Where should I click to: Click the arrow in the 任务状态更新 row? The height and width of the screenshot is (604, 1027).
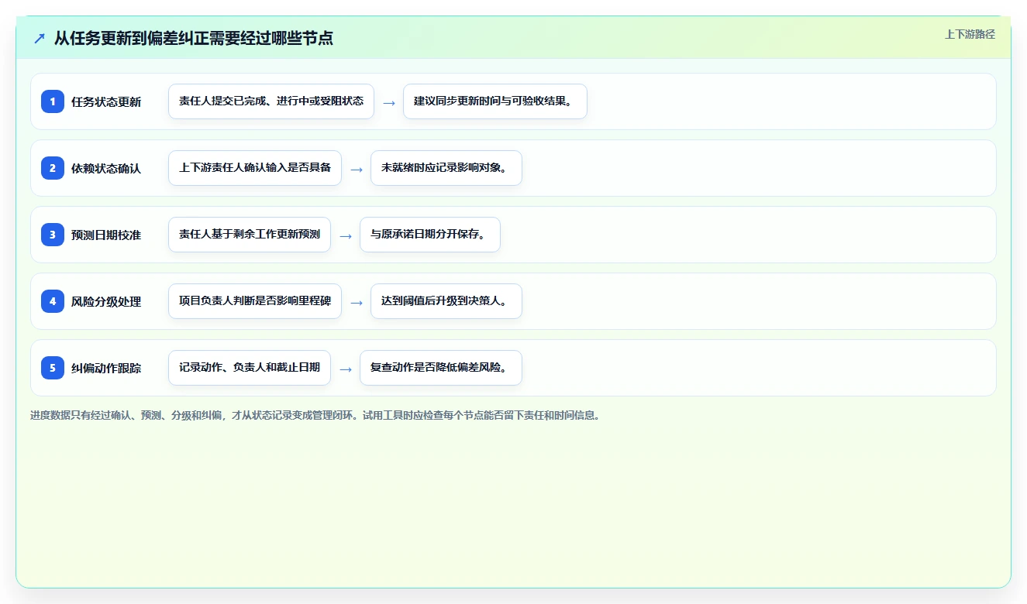coord(389,102)
